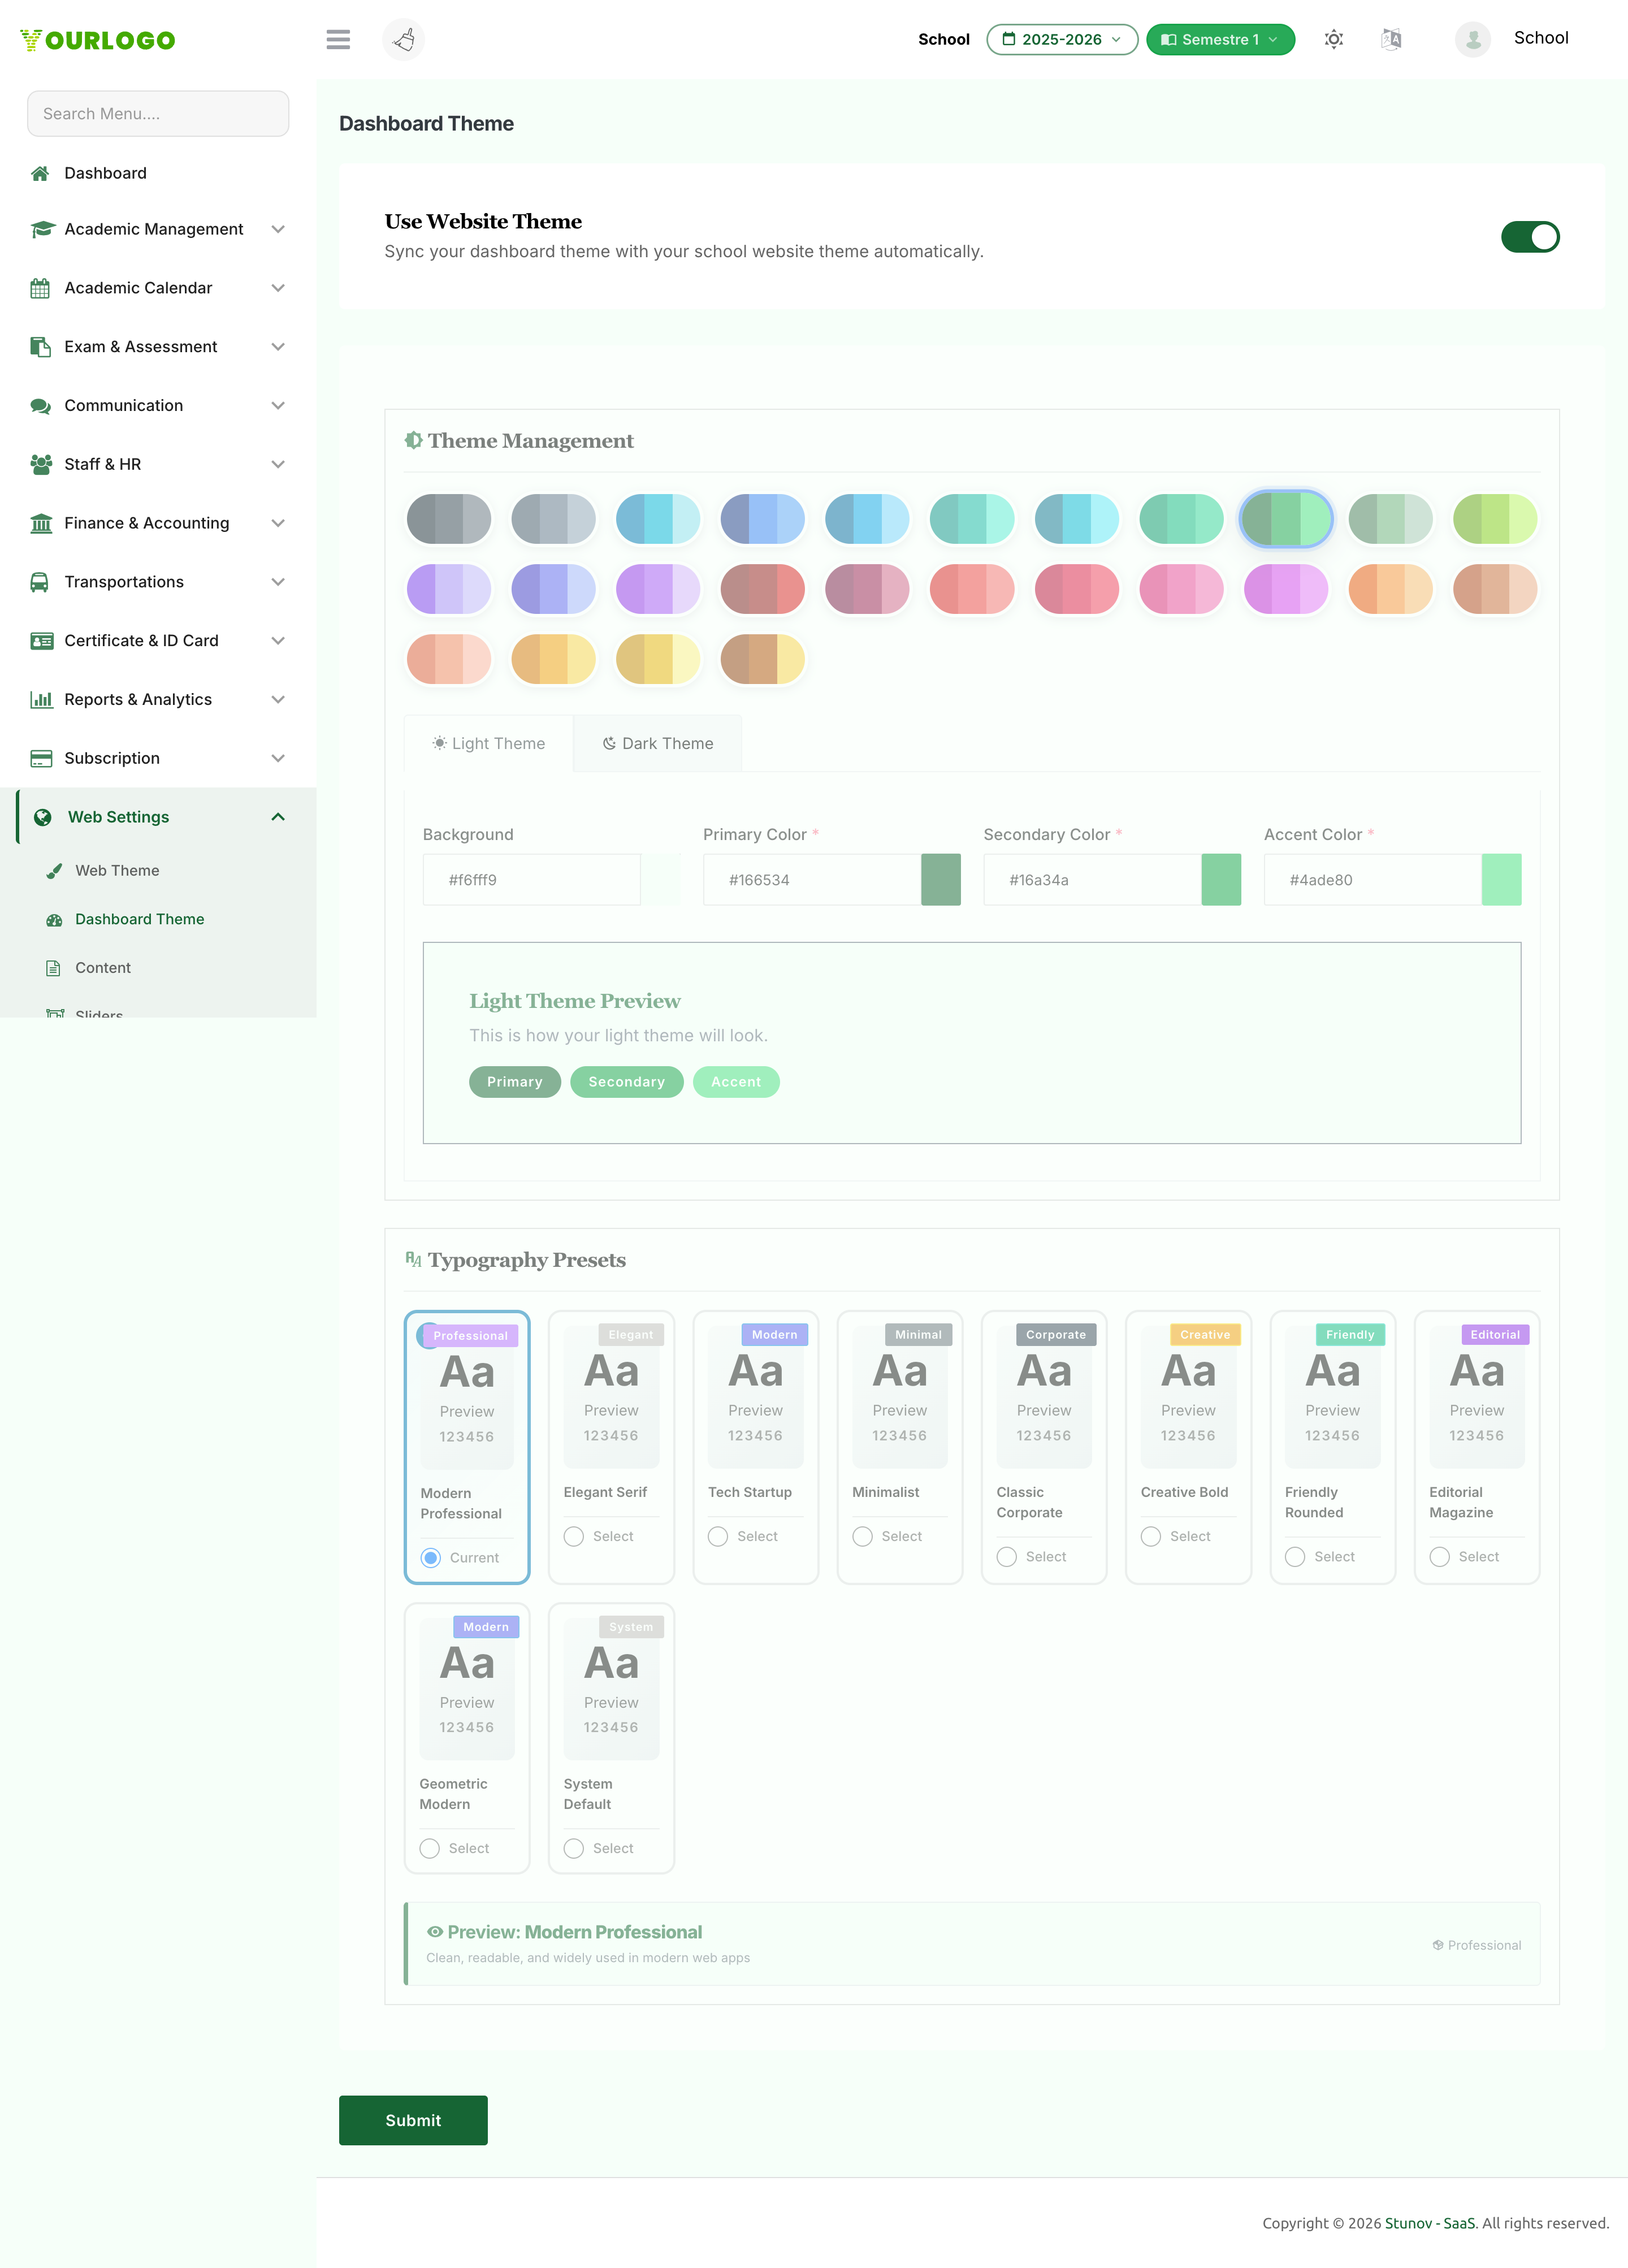Click the Primary Color #166534 swatch

[x=941, y=880]
